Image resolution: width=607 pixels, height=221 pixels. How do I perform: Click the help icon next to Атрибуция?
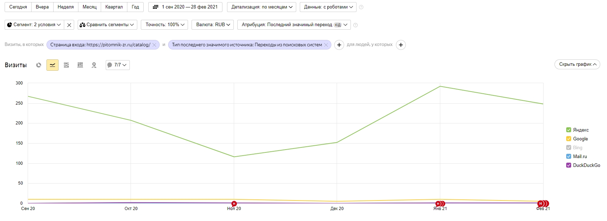(x=355, y=25)
